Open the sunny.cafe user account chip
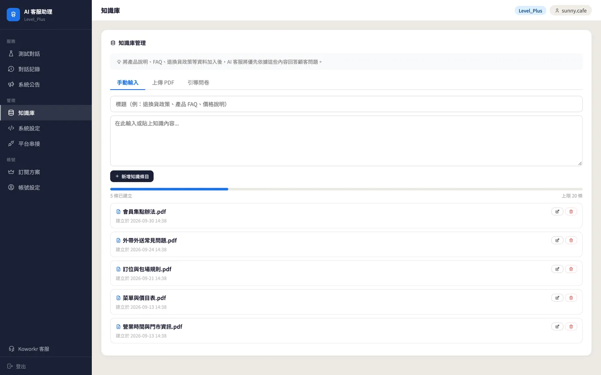This screenshot has height=375, width=601. coord(571,11)
